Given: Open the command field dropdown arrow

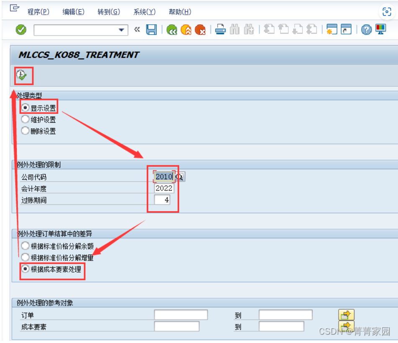Looking at the screenshot, I should coord(121,30).
